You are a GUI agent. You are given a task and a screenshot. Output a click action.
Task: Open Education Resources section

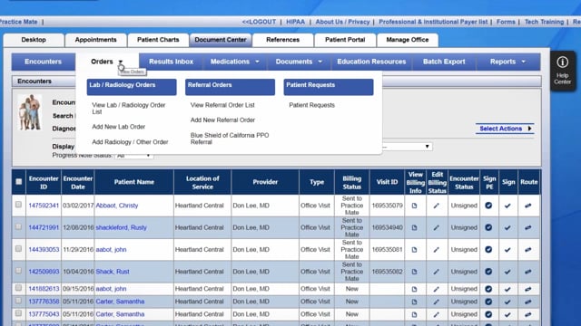pos(371,62)
